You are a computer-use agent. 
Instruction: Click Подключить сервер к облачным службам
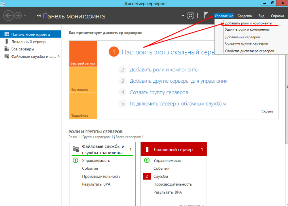tap(178, 104)
